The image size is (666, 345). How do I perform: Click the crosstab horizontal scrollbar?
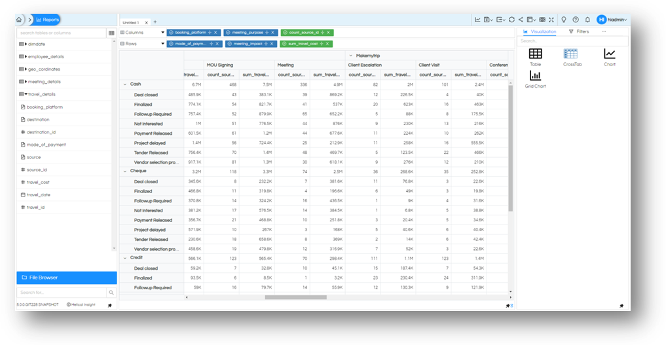click(295, 297)
